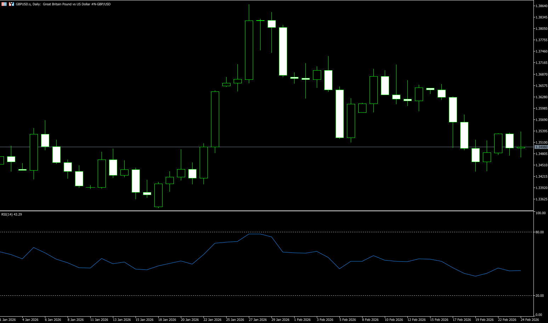The width and height of the screenshot is (548, 323).
Task: Click the red grid trade panel icon
Action: point(4,4)
